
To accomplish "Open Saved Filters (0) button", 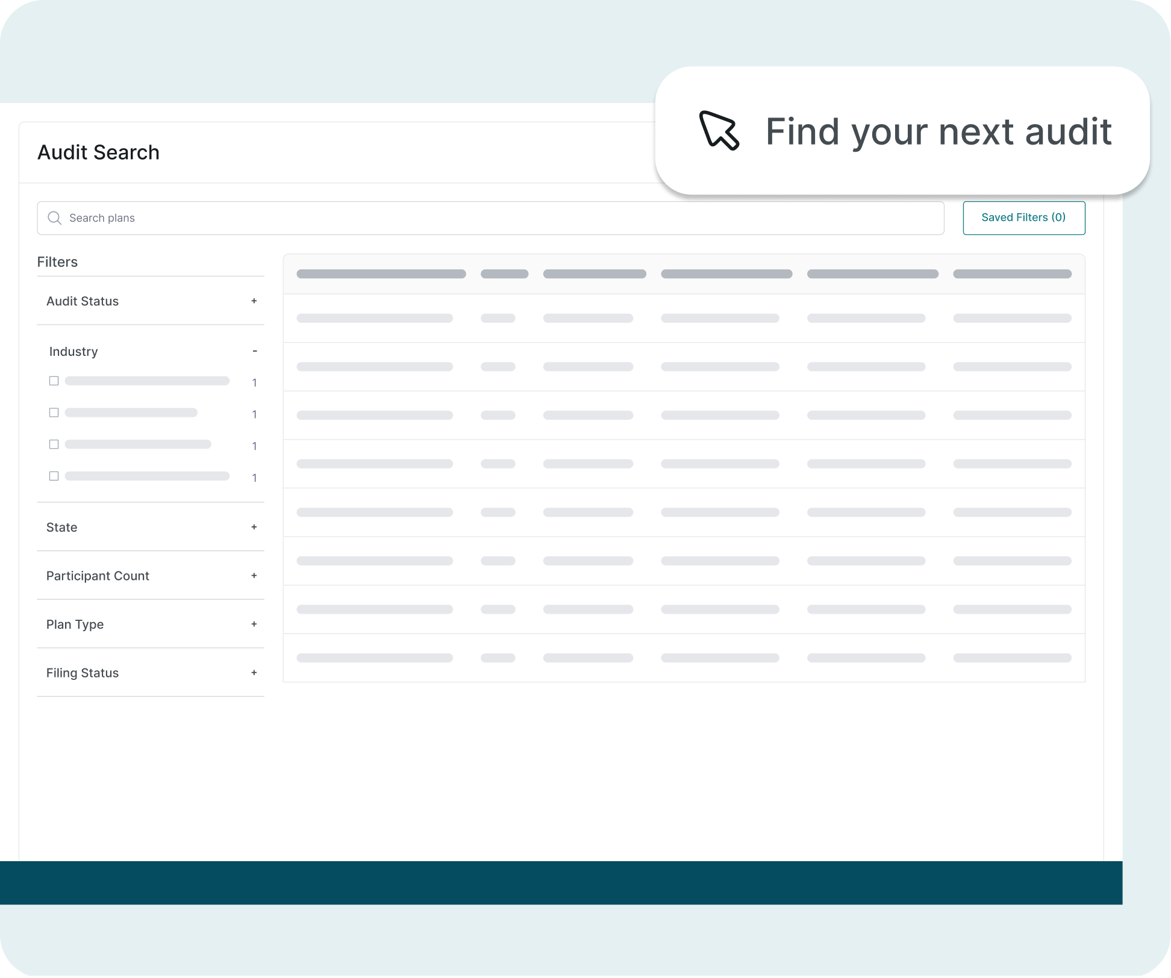I will [1023, 218].
